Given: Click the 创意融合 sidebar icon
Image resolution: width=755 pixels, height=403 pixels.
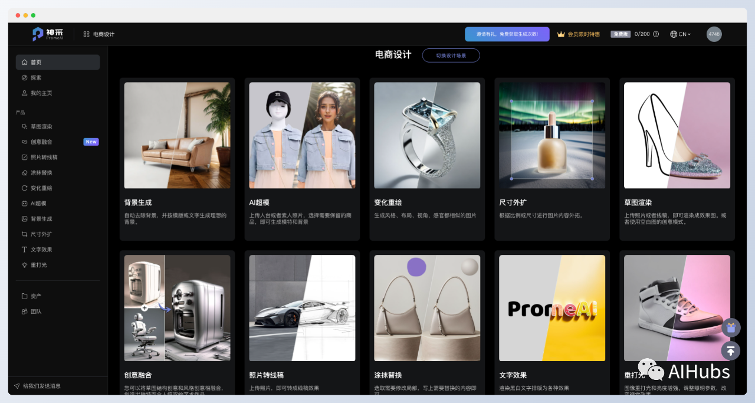Looking at the screenshot, I should tap(24, 142).
